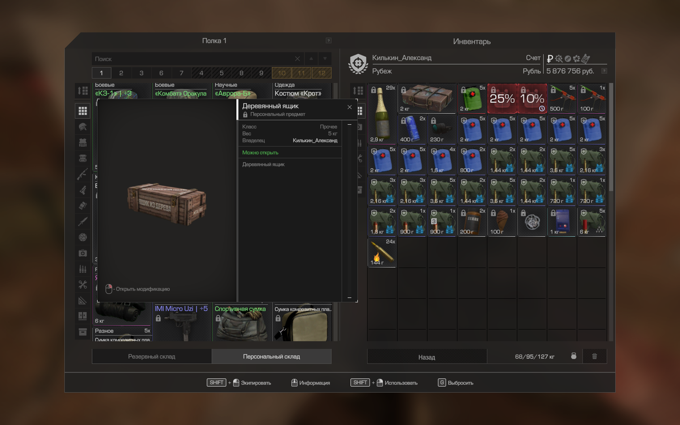Select the champagne bottle 29x item

point(382,114)
